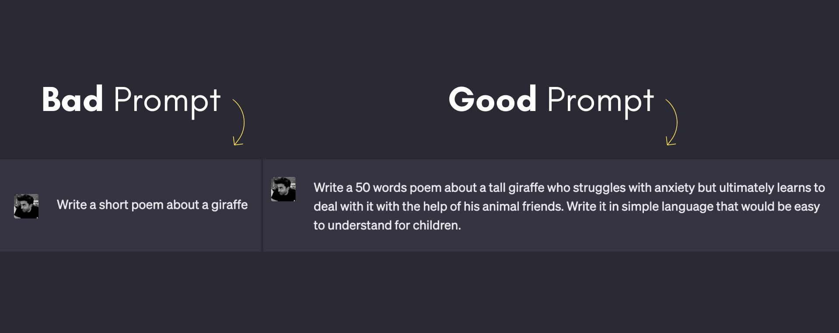Click "to understand" on the last prompt line
The width and height of the screenshot is (839, 333).
point(353,225)
